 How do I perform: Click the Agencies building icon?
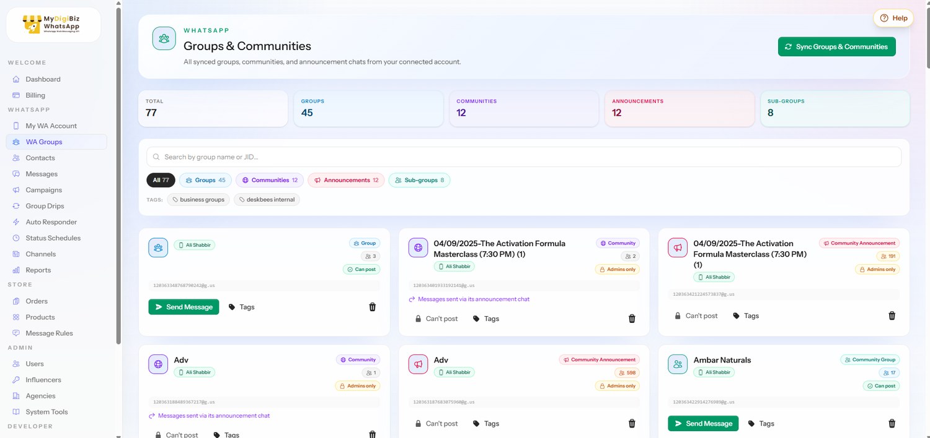(16, 396)
